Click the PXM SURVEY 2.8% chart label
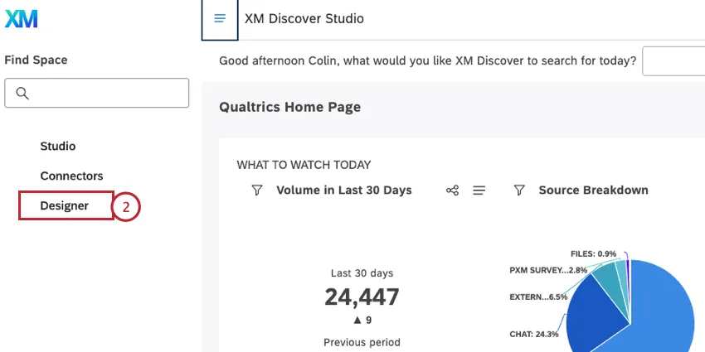 [548, 270]
